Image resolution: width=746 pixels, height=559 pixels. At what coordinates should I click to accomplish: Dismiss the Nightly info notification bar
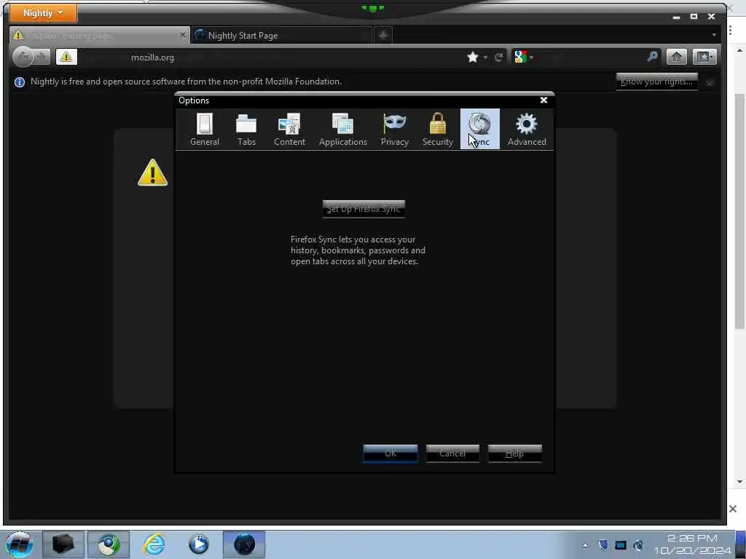[x=710, y=83]
